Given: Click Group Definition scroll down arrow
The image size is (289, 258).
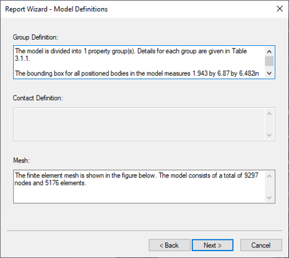Looking at the screenshot, I should tap(269, 73).
